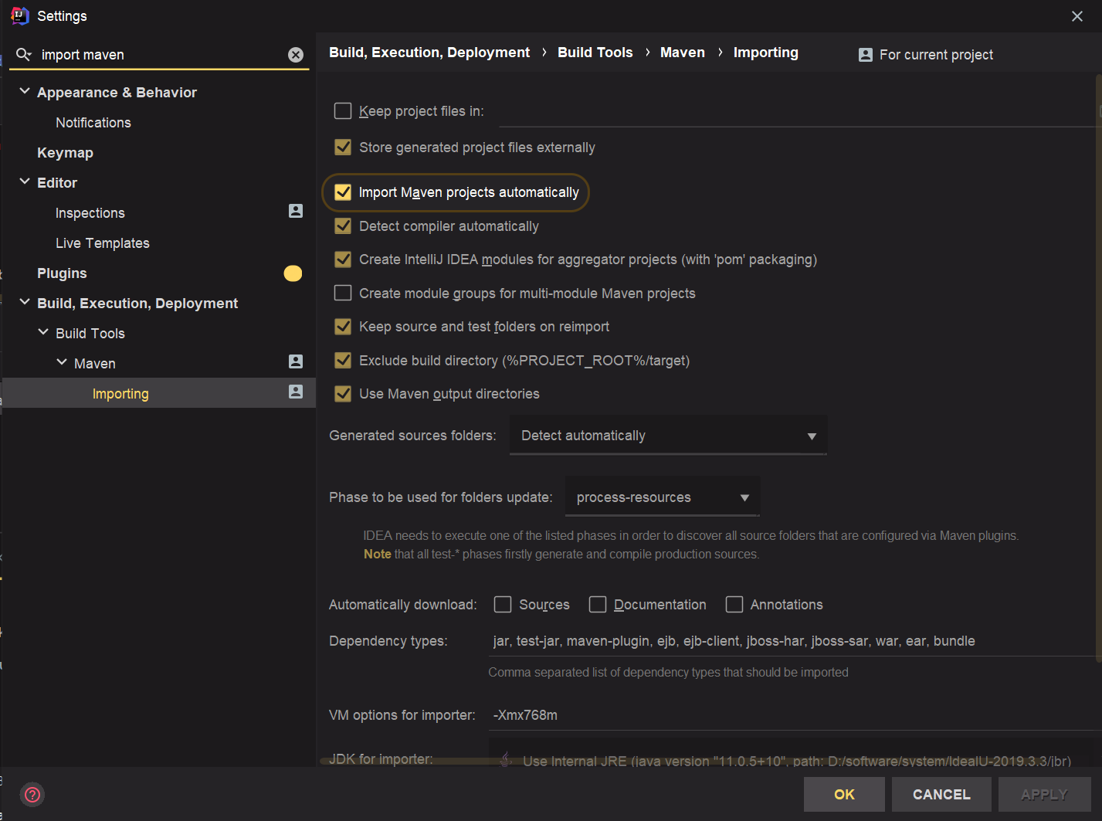Click the 'Importing' breadcrumb
This screenshot has height=821, width=1102.
pyautogui.click(x=766, y=53)
